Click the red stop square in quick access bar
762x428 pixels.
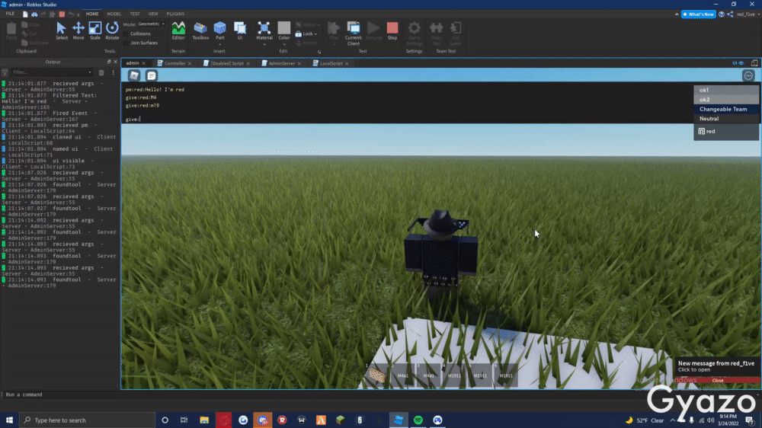[62, 14]
